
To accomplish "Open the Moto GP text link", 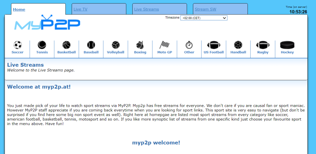I will (164, 52).
